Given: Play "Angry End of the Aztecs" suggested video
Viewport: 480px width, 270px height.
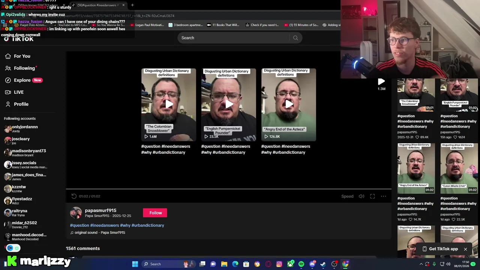Looking at the screenshot, I should coord(288,105).
